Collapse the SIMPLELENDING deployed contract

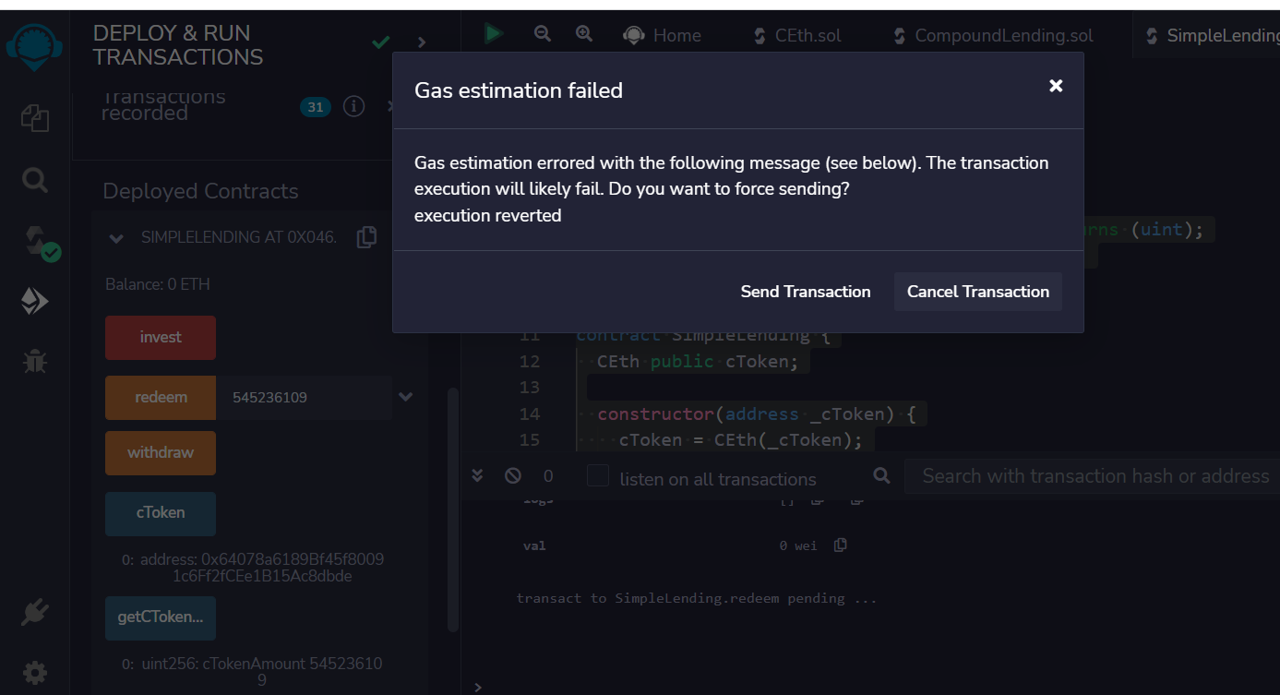[115, 237]
